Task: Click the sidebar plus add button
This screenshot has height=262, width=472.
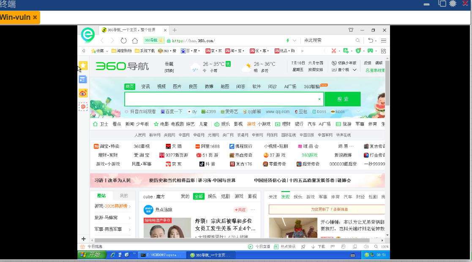Action: pos(83,239)
